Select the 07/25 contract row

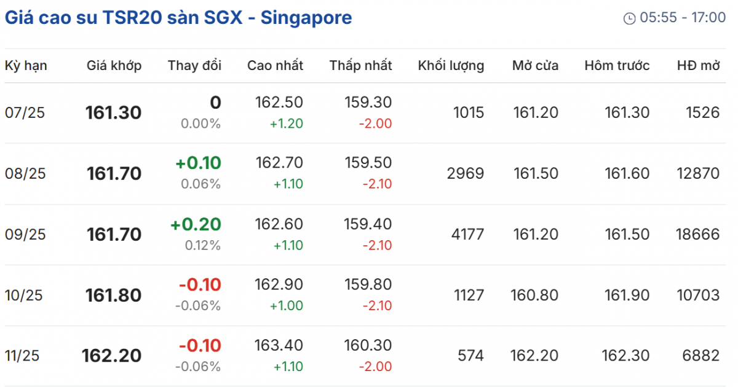pyautogui.click(x=25, y=113)
